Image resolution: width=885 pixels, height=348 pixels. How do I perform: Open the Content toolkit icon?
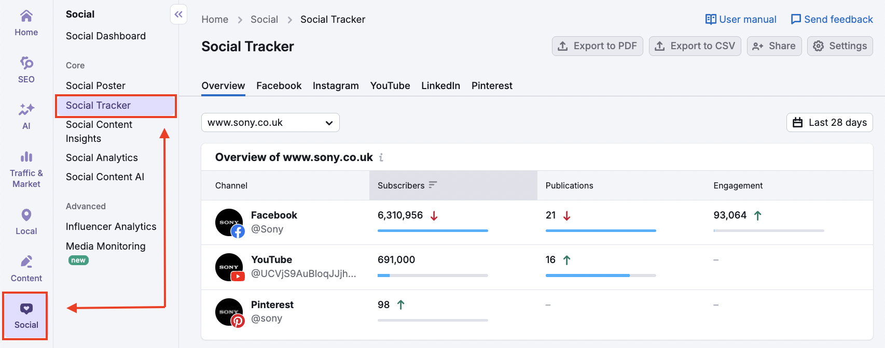pos(26,268)
